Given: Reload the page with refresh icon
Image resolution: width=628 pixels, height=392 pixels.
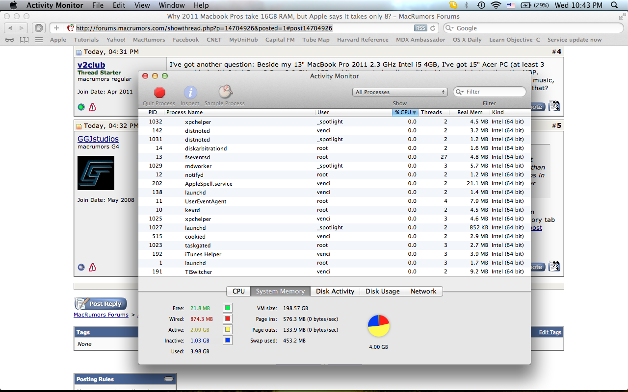Looking at the screenshot, I should coord(434,28).
